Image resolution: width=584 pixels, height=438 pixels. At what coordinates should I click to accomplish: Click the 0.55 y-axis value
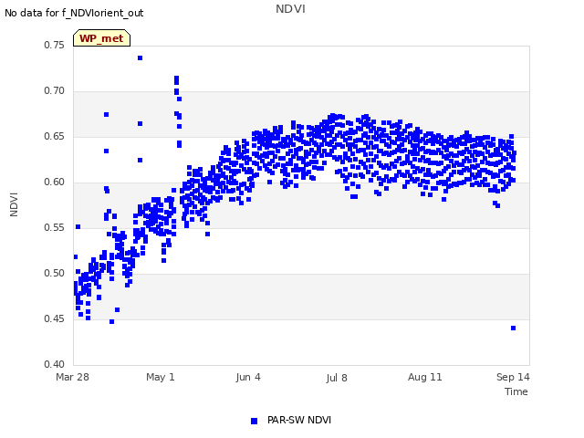point(54,227)
